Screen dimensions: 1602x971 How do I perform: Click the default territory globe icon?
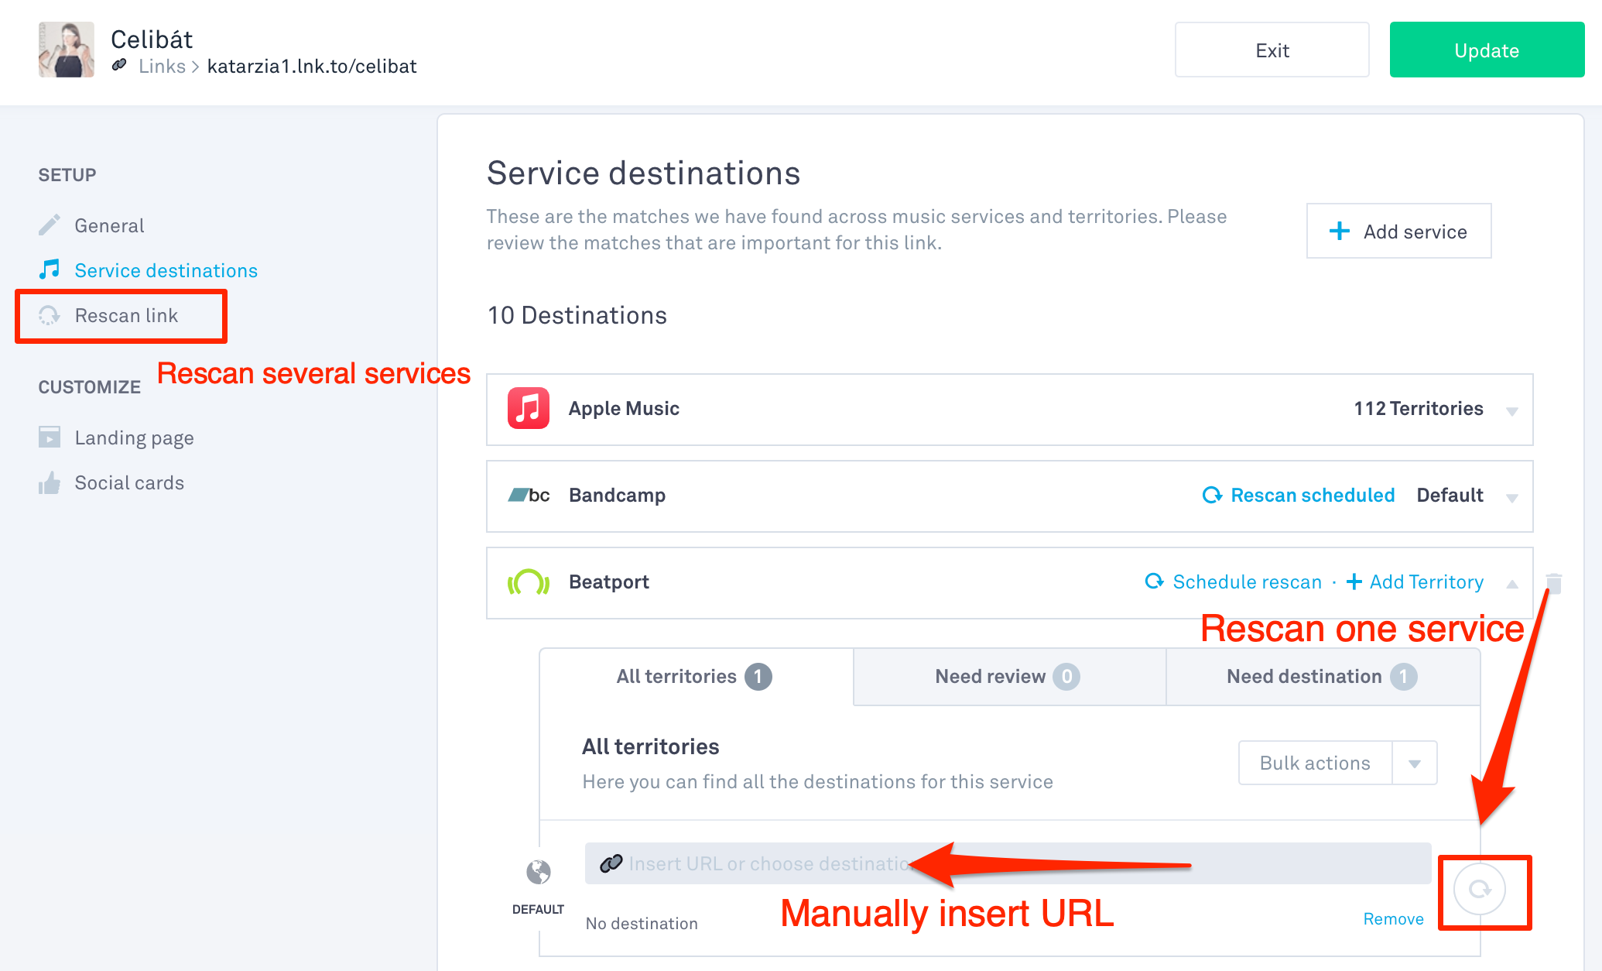click(x=538, y=872)
